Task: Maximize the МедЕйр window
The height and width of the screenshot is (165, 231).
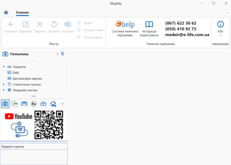Action: 214,3
